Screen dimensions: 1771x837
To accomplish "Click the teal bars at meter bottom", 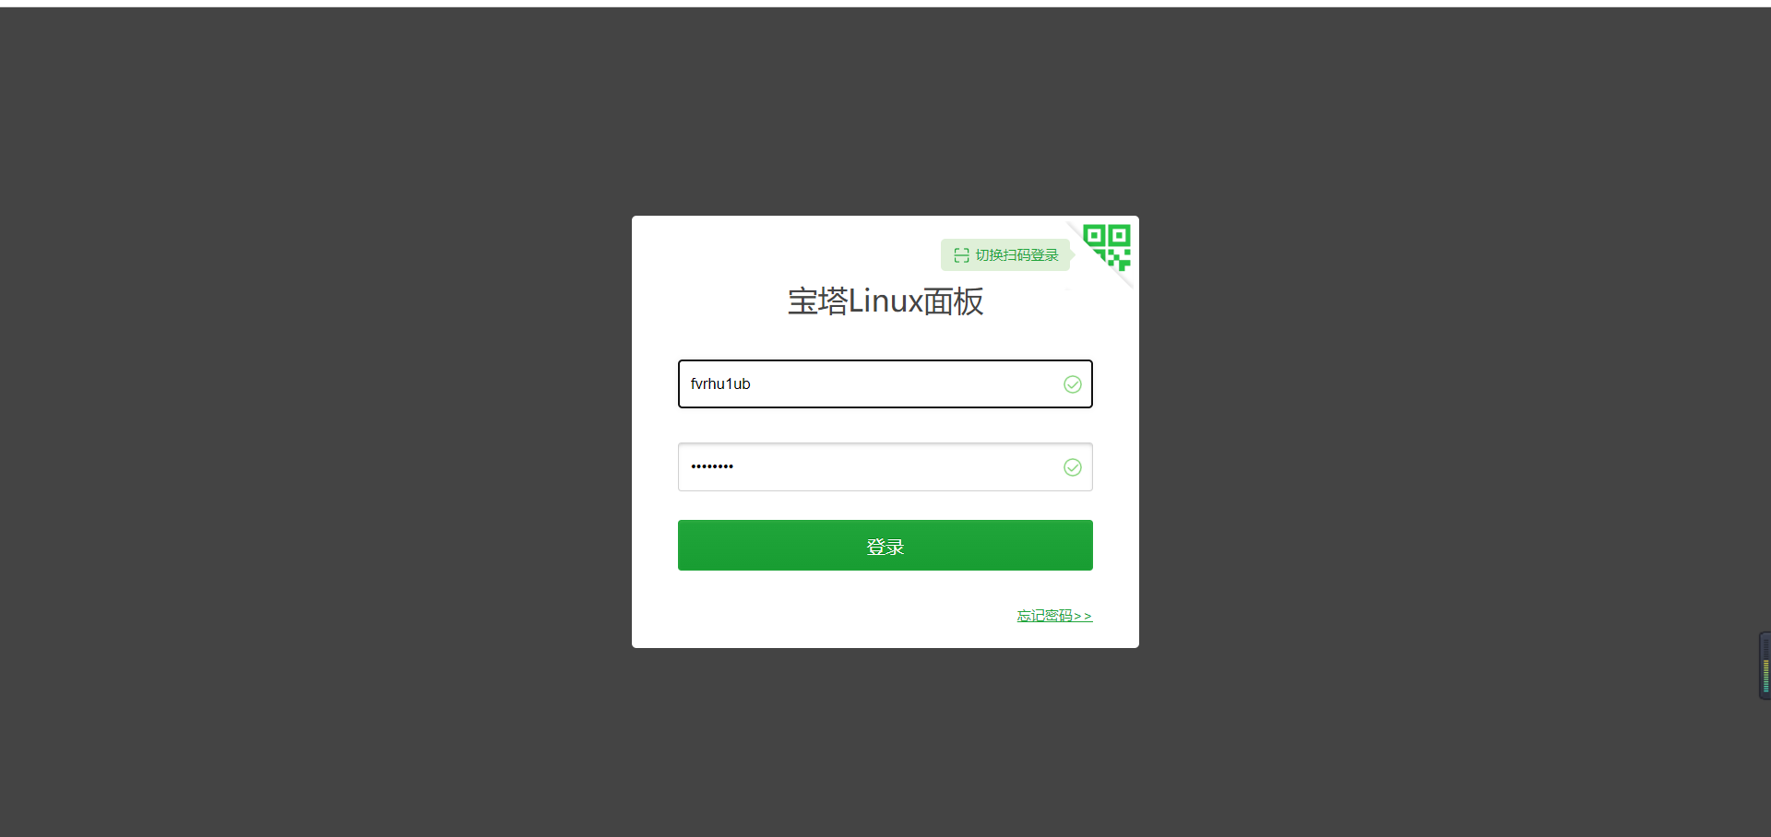I will pos(1766,688).
